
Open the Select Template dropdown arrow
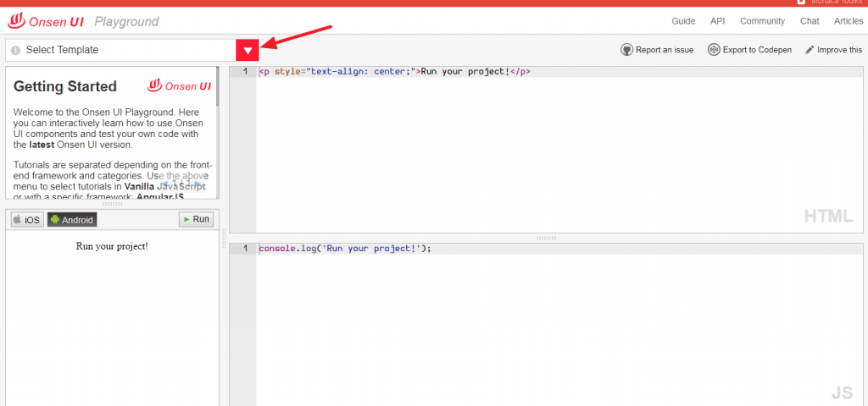(248, 50)
